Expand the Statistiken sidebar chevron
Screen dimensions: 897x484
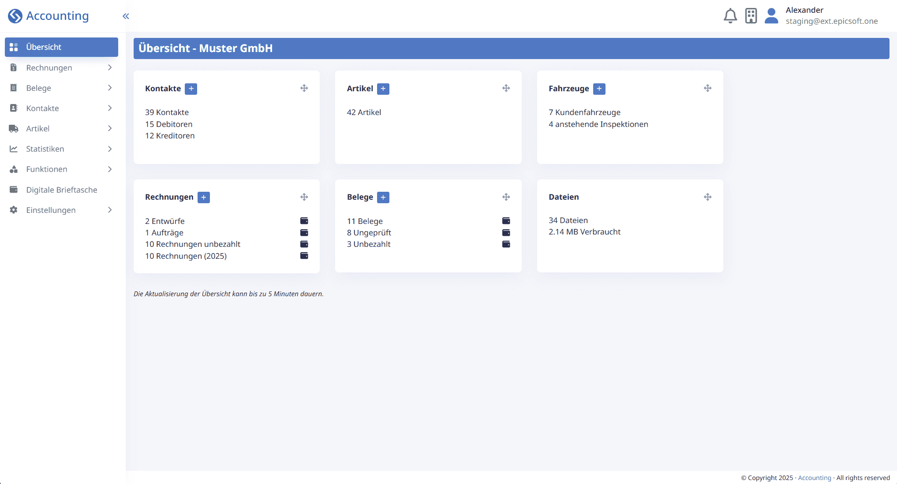(110, 149)
